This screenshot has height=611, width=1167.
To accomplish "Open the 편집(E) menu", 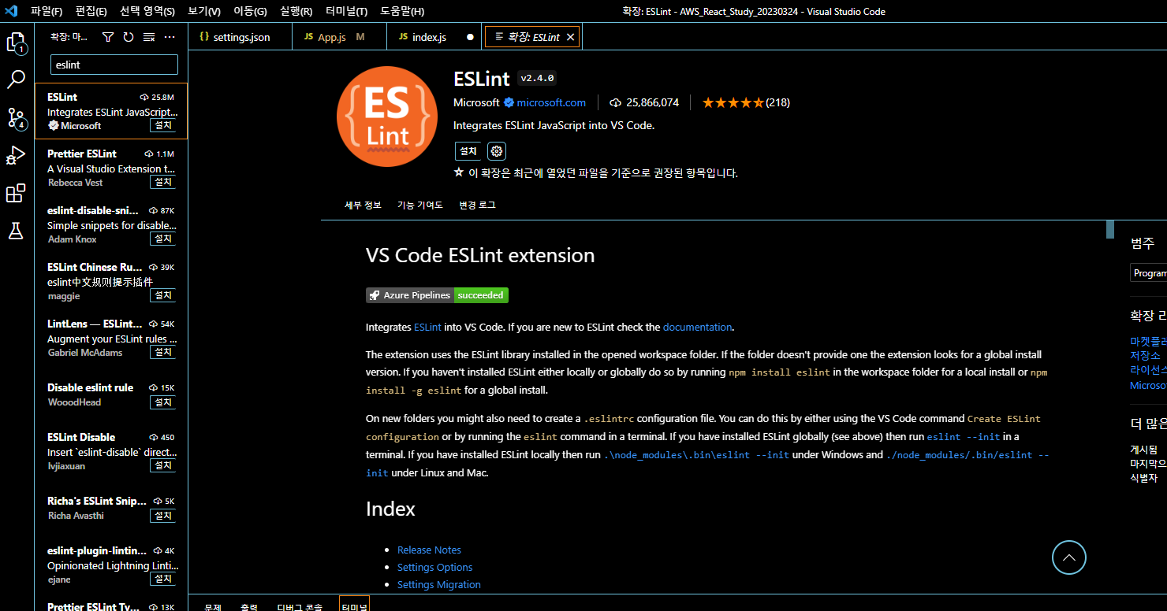I will coord(91,12).
